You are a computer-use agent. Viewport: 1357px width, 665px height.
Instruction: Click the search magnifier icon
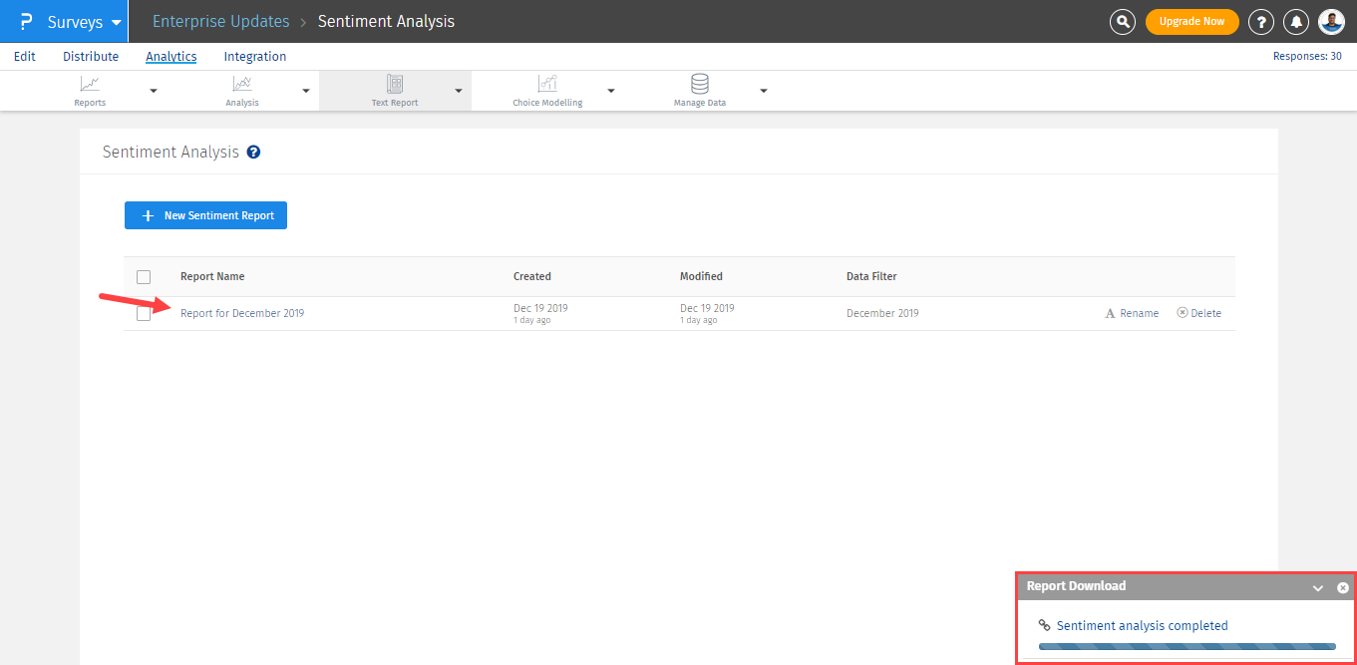(x=1123, y=22)
